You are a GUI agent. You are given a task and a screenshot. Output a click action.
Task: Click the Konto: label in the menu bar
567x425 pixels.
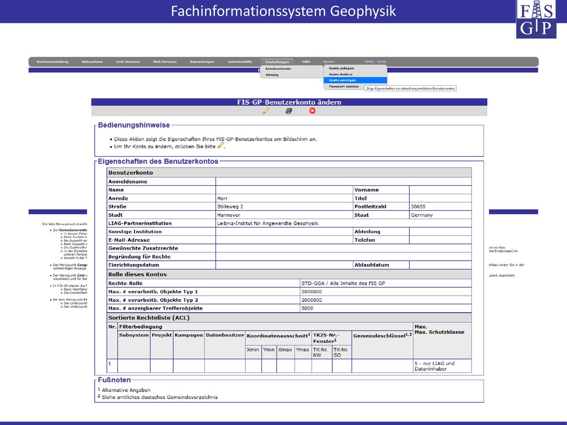coord(329,62)
